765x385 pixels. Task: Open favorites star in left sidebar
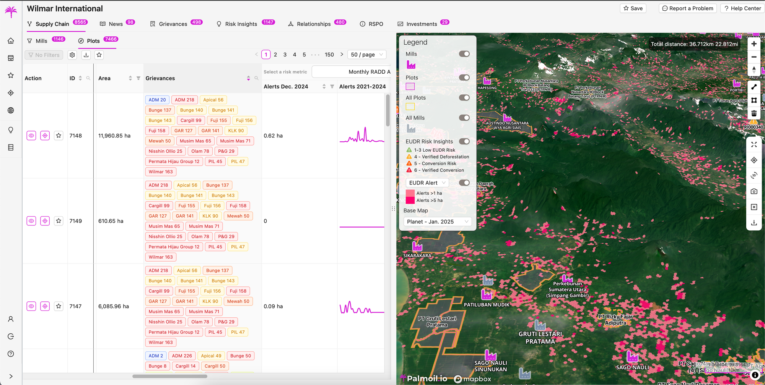(x=11, y=75)
